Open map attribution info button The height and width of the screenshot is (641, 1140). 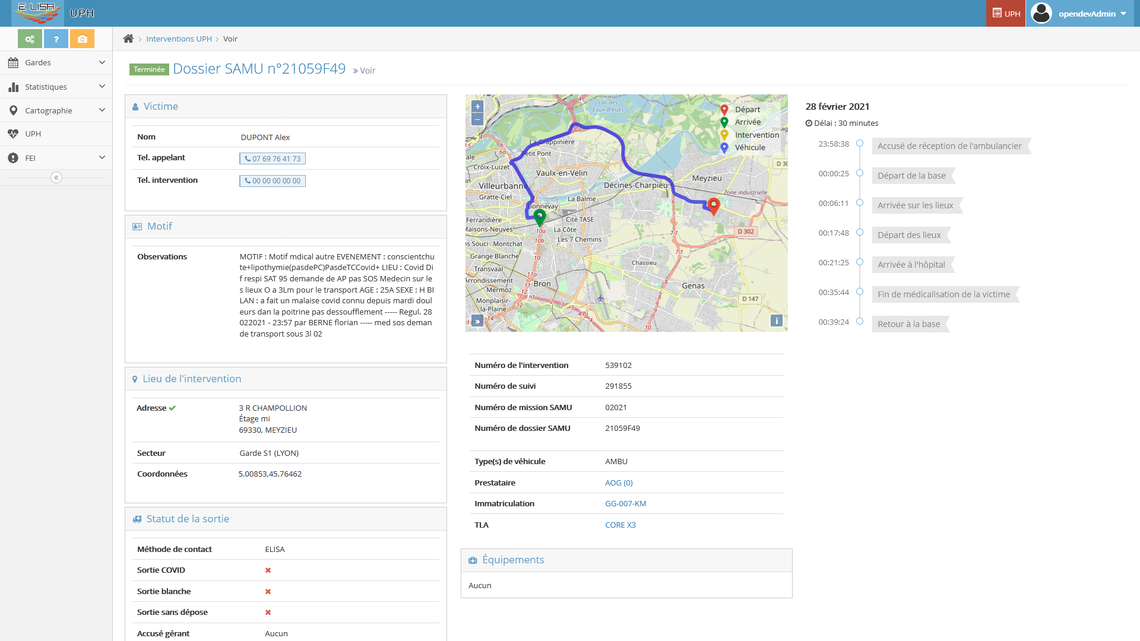[776, 320]
